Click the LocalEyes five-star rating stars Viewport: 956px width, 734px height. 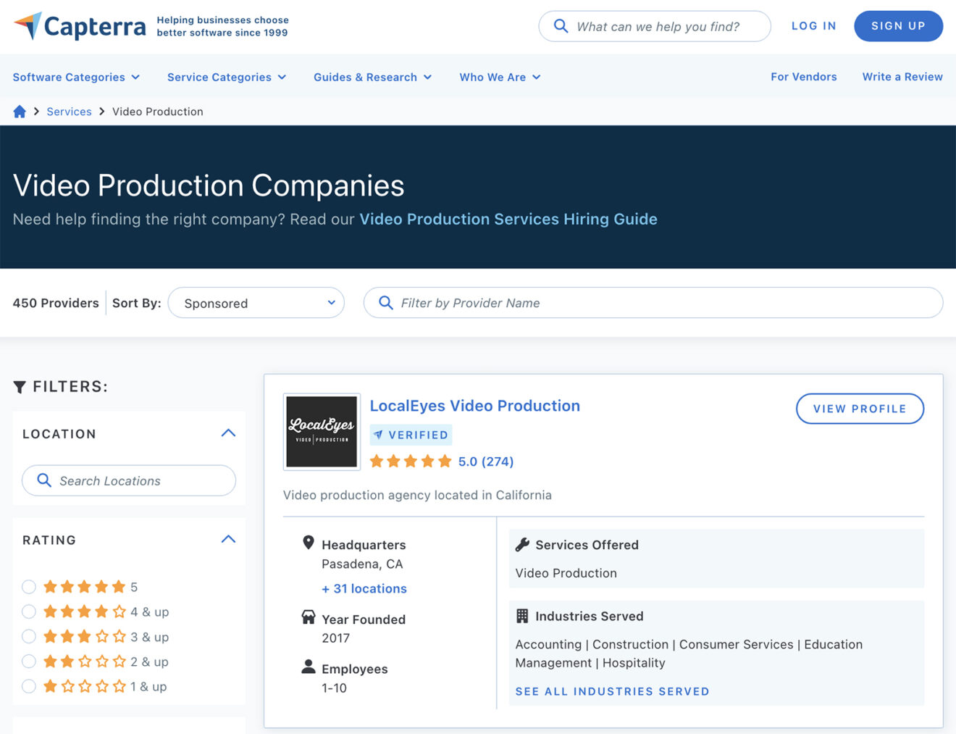pos(411,462)
